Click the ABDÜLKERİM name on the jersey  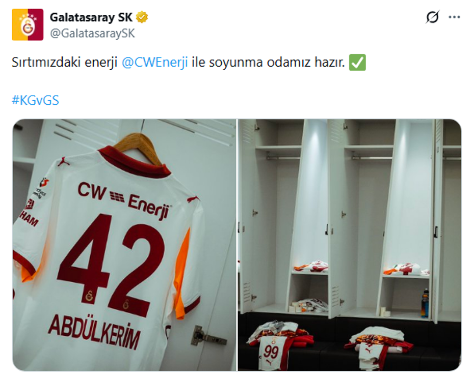pyautogui.click(x=94, y=331)
